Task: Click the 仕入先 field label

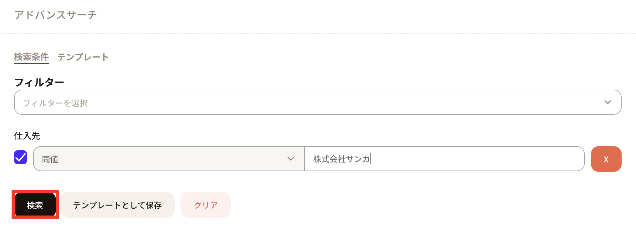Action: (27, 136)
